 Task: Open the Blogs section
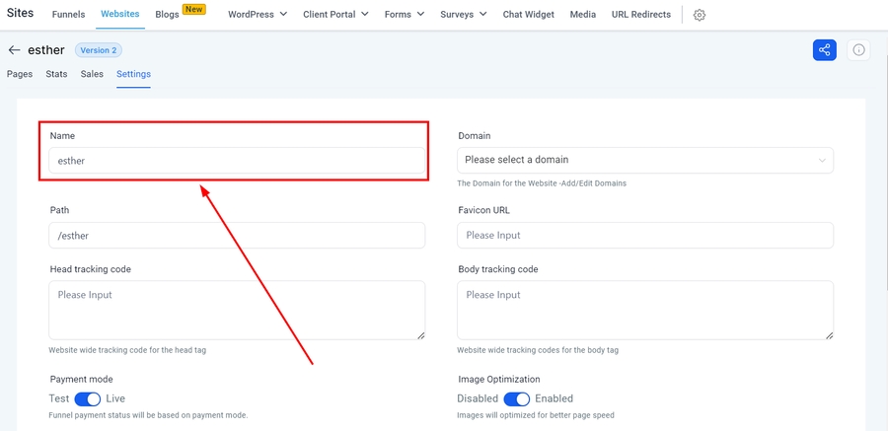point(167,15)
